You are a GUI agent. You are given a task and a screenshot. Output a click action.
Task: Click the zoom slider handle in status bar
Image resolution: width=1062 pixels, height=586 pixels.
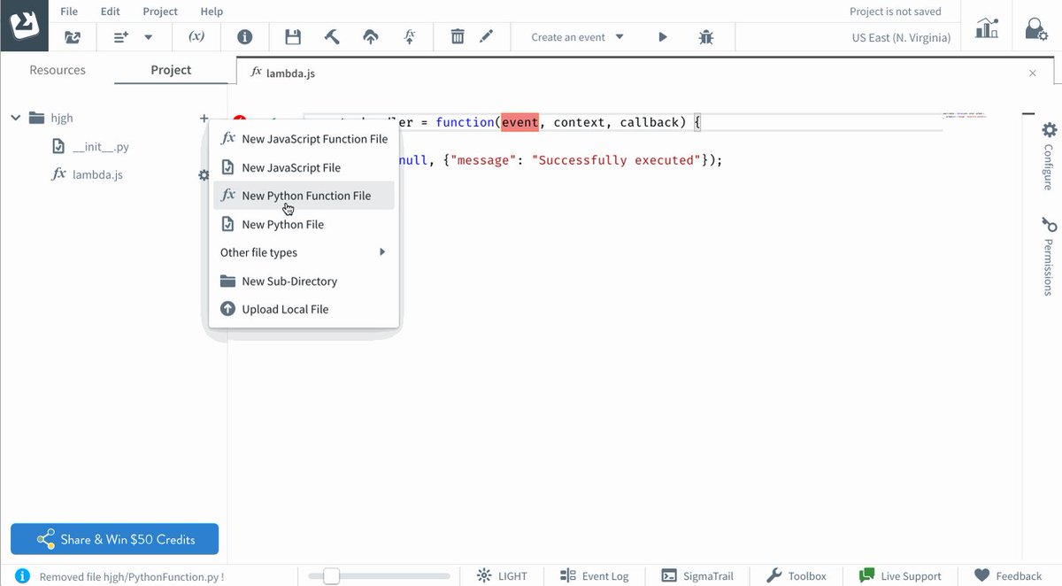tap(331, 576)
